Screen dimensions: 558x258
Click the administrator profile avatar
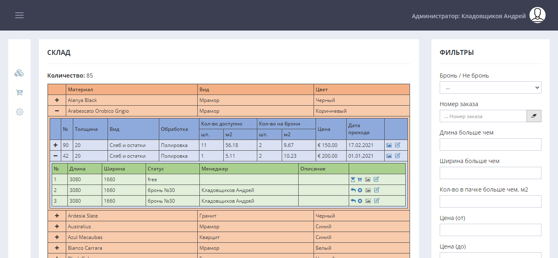click(x=537, y=15)
